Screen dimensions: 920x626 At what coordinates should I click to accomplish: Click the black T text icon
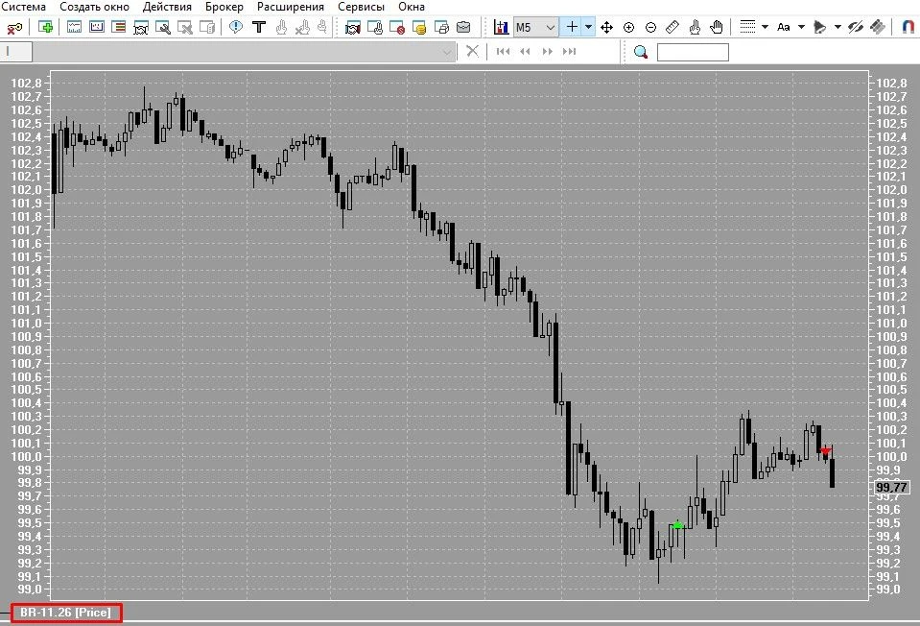(259, 27)
